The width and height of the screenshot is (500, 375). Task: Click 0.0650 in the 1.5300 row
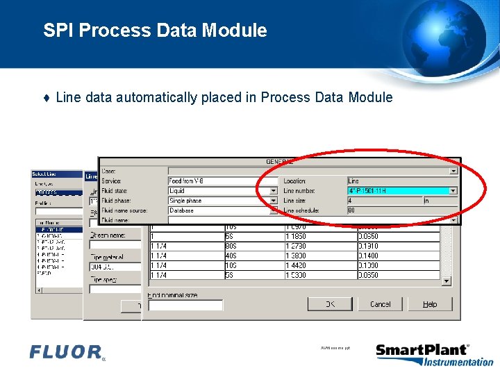(x=399, y=275)
